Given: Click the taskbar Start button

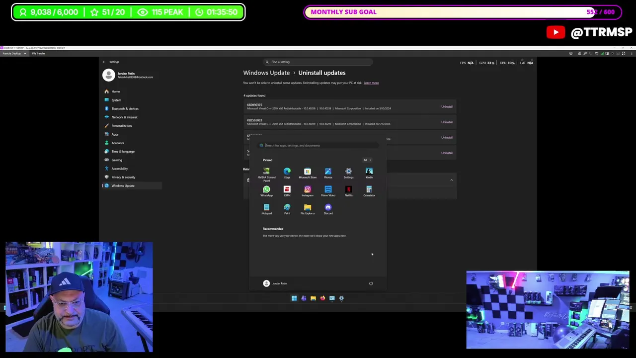Looking at the screenshot, I should [x=294, y=298].
